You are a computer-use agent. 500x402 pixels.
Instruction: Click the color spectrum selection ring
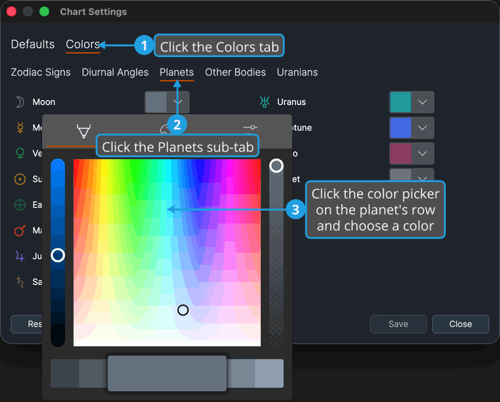183,310
